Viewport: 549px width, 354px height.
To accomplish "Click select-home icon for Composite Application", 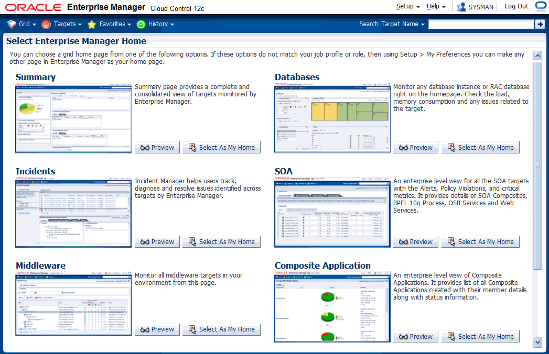I will (x=451, y=336).
